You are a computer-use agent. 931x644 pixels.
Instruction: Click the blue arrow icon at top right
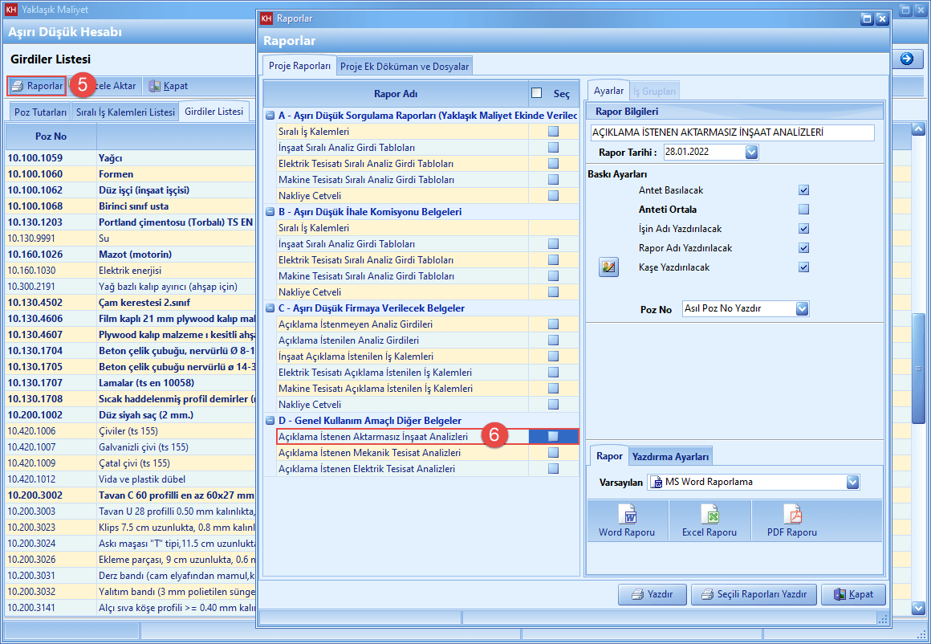tap(907, 59)
